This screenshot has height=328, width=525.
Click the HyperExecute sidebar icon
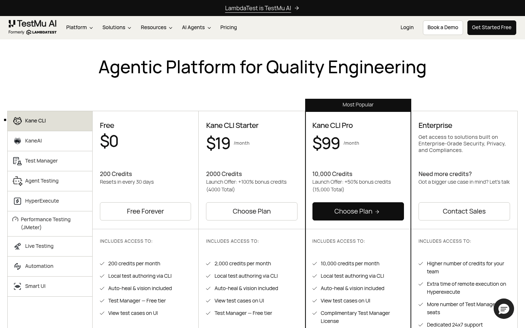(x=17, y=201)
